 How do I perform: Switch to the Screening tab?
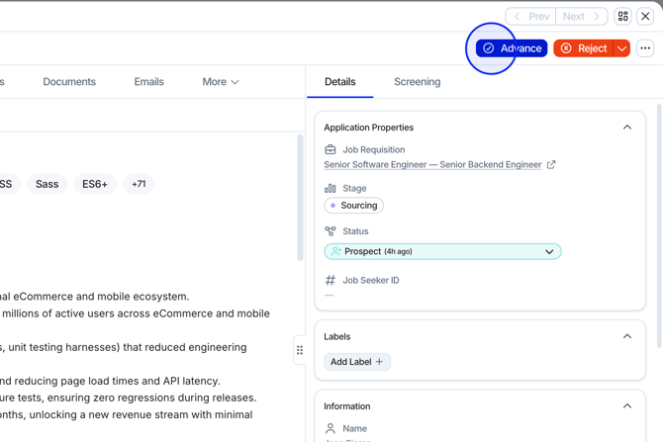(417, 82)
